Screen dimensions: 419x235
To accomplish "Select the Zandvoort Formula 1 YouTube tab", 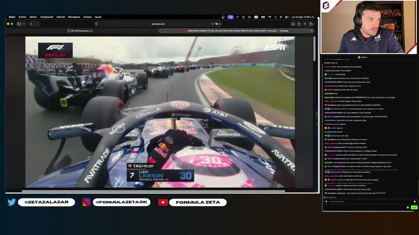I will click(236, 31).
